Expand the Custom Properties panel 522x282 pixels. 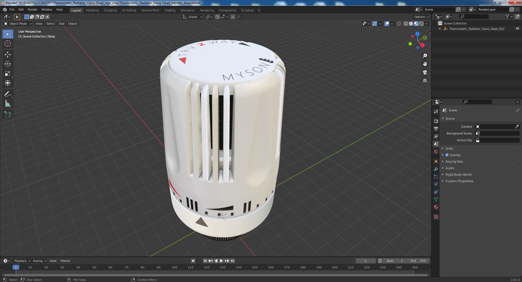[459, 181]
